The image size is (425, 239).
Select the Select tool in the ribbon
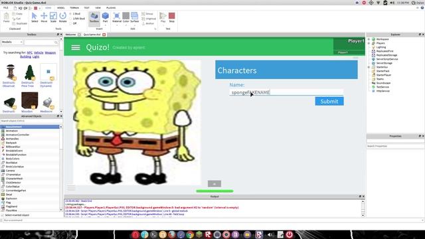35,17
